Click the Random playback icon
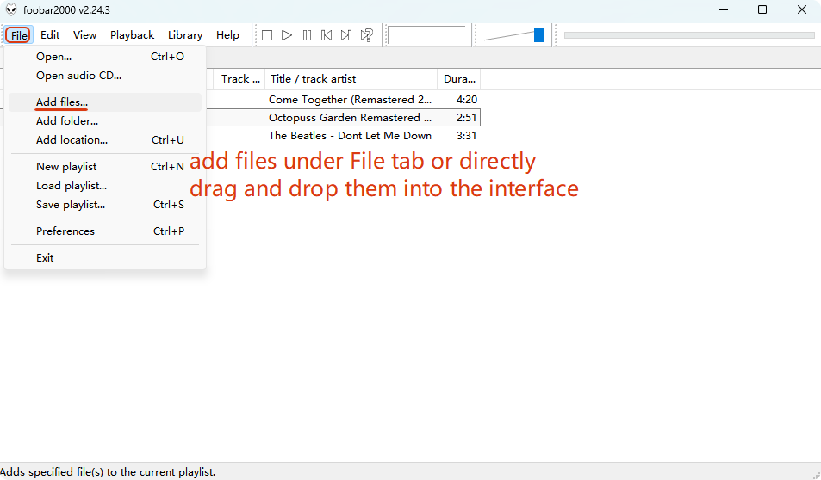The width and height of the screenshot is (821, 480). click(367, 35)
